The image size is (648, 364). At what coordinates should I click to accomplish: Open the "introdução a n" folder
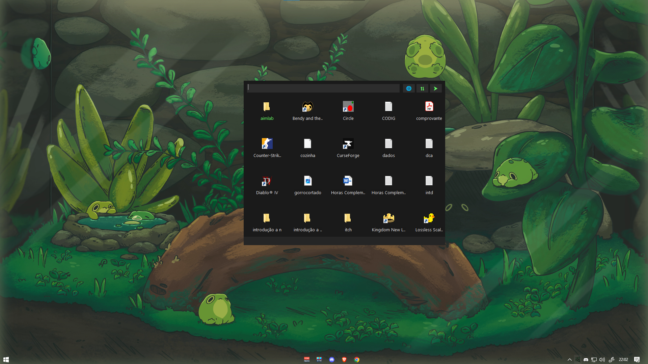pos(267,222)
